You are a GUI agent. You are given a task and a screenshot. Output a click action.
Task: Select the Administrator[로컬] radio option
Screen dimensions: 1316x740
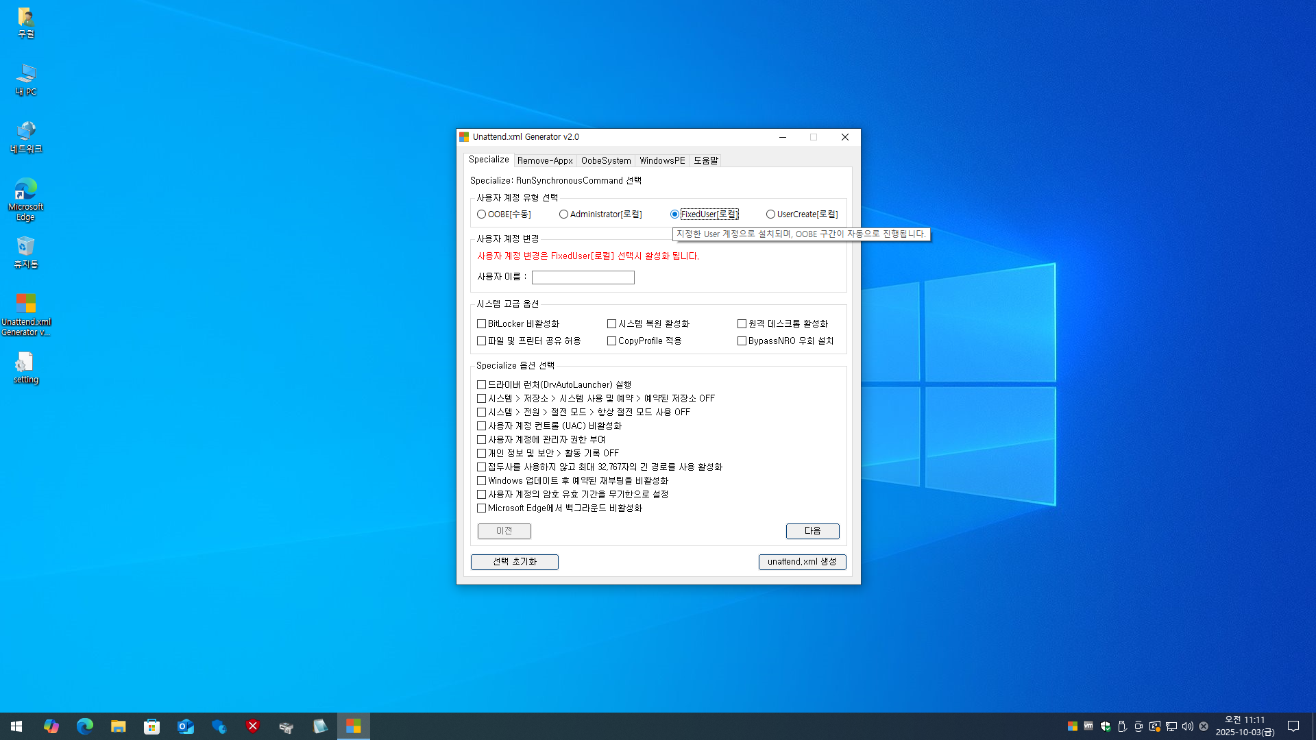click(563, 214)
